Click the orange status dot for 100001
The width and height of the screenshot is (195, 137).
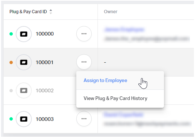(x=11, y=62)
